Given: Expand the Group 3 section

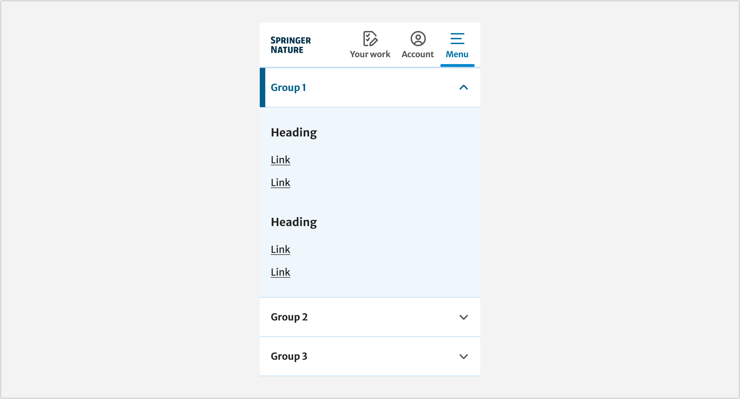Looking at the screenshot, I should [x=370, y=356].
